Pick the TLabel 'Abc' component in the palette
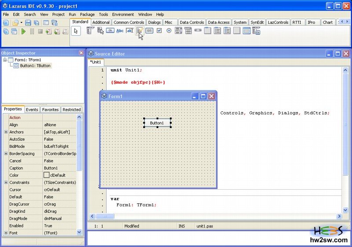The height and width of the screenshot is (247, 352). point(120,30)
